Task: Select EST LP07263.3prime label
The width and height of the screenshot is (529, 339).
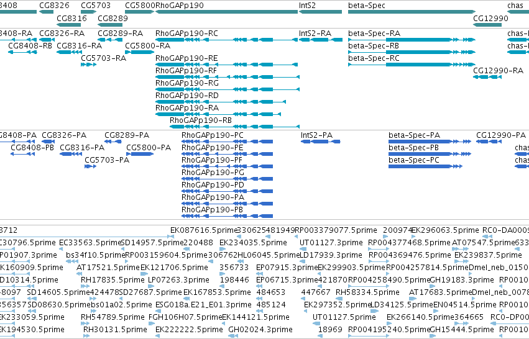Action: (x=179, y=281)
